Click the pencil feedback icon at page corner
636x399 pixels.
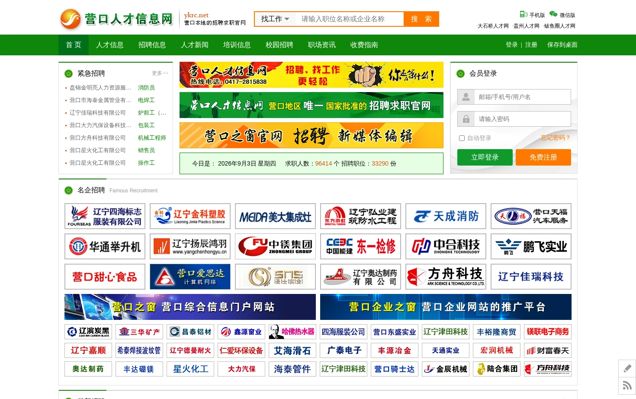627,368
